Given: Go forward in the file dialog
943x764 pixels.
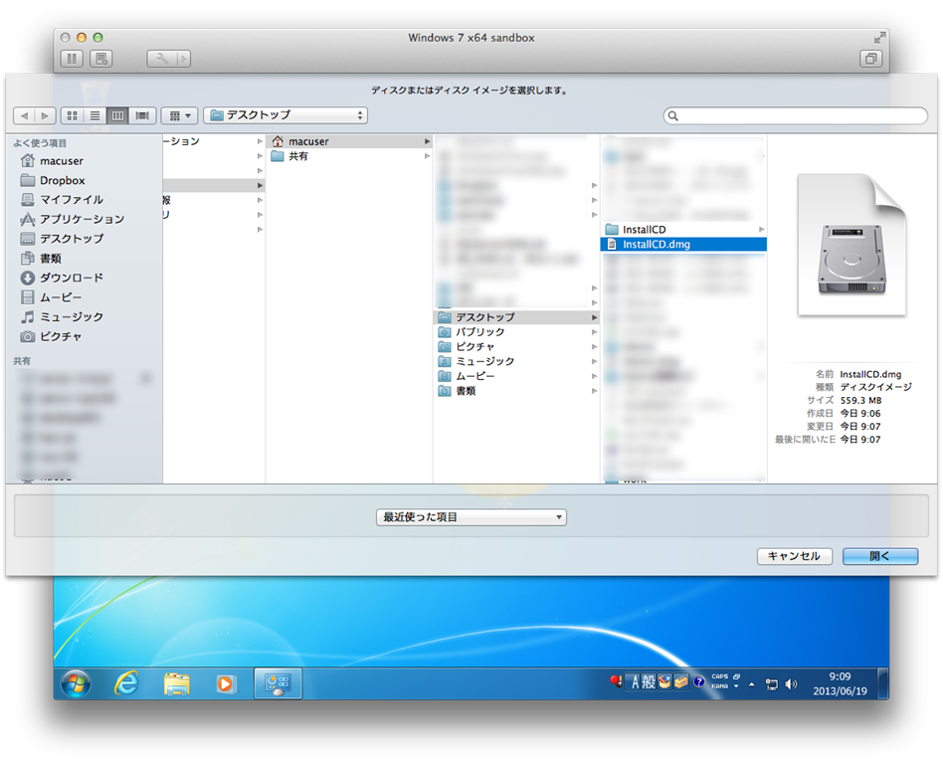Looking at the screenshot, I should (x=45, y=115).
